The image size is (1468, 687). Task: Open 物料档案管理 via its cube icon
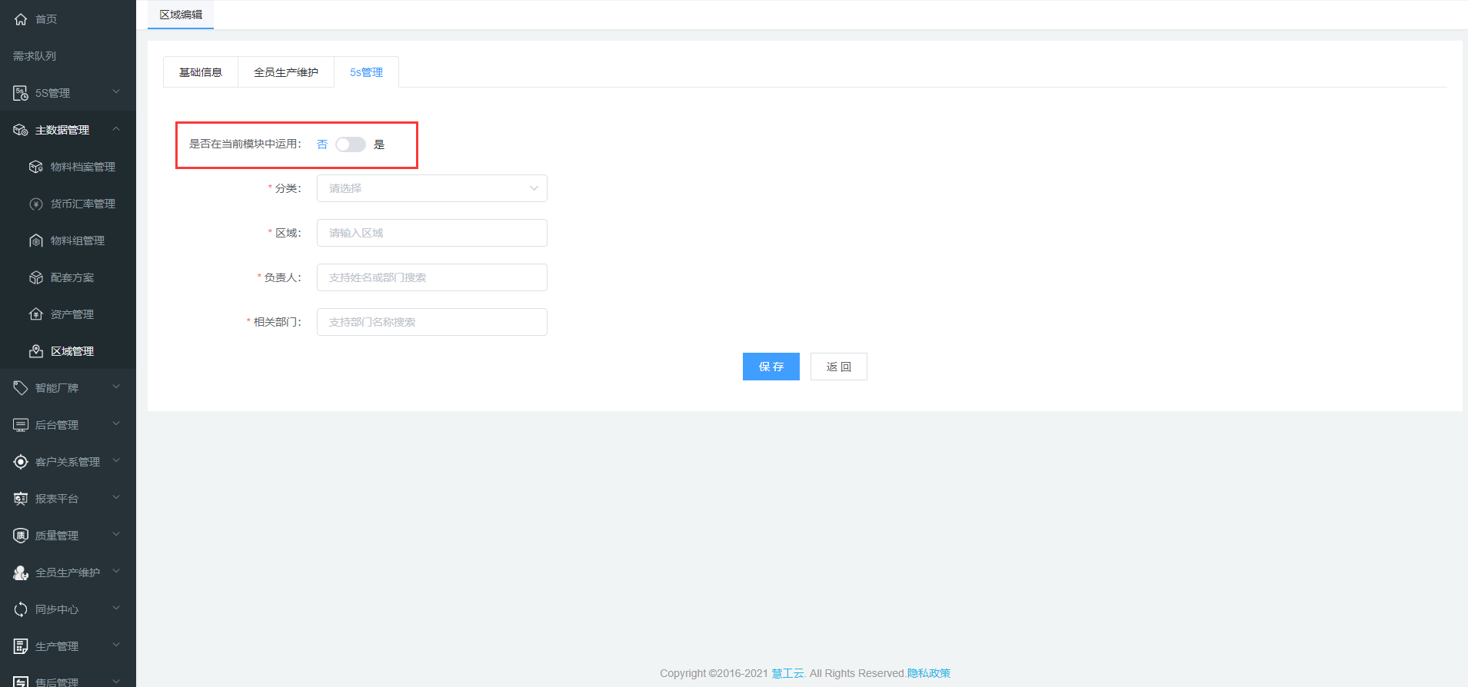point(36,167)
